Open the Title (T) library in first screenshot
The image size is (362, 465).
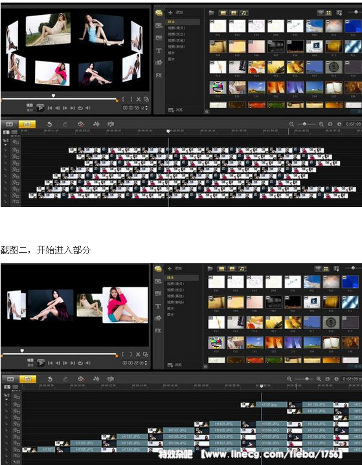pyautogui.click(x=159, y=50)
